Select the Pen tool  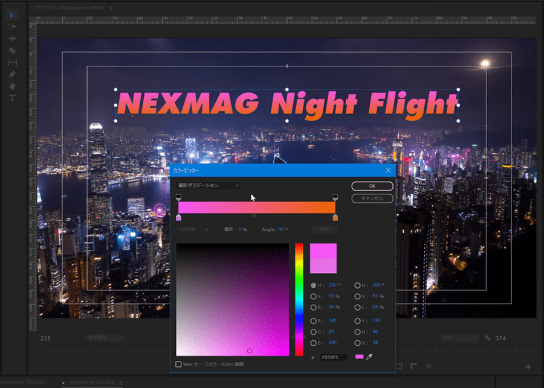[x=12, y=74]
